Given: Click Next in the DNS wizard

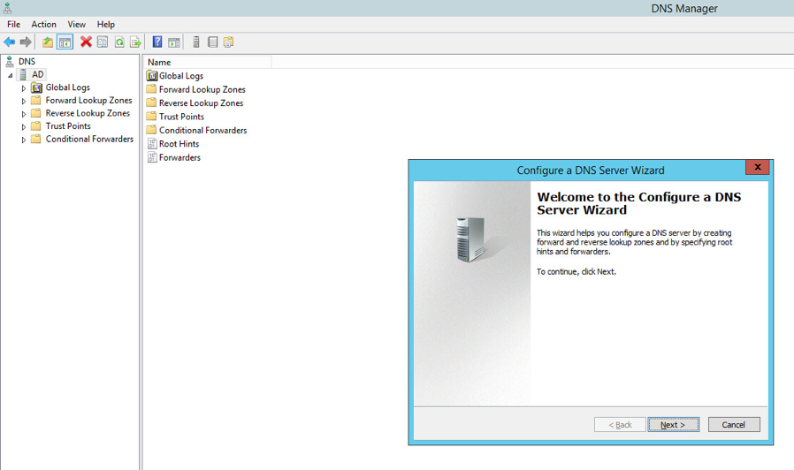Looking at the screenshot, I should 673,425.
